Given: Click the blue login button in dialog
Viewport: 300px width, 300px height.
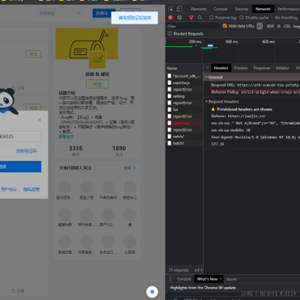Looking at the screenshot, I should click(20, 167).
